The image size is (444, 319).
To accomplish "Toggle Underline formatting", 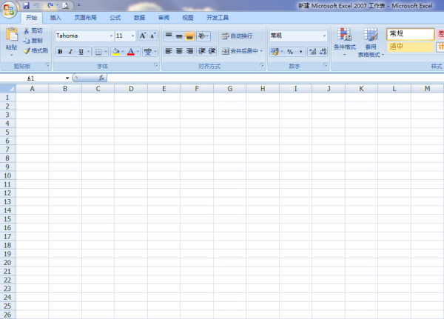I will click(81, 52).
